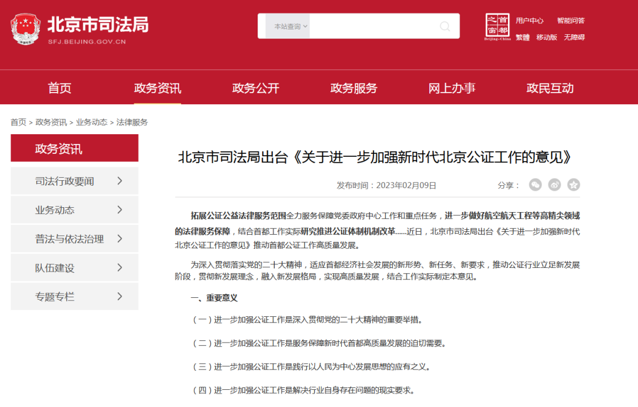638x407 pixels.
Task: Expand 业务动态 sidebar chevron
Action: click(120, 210)
